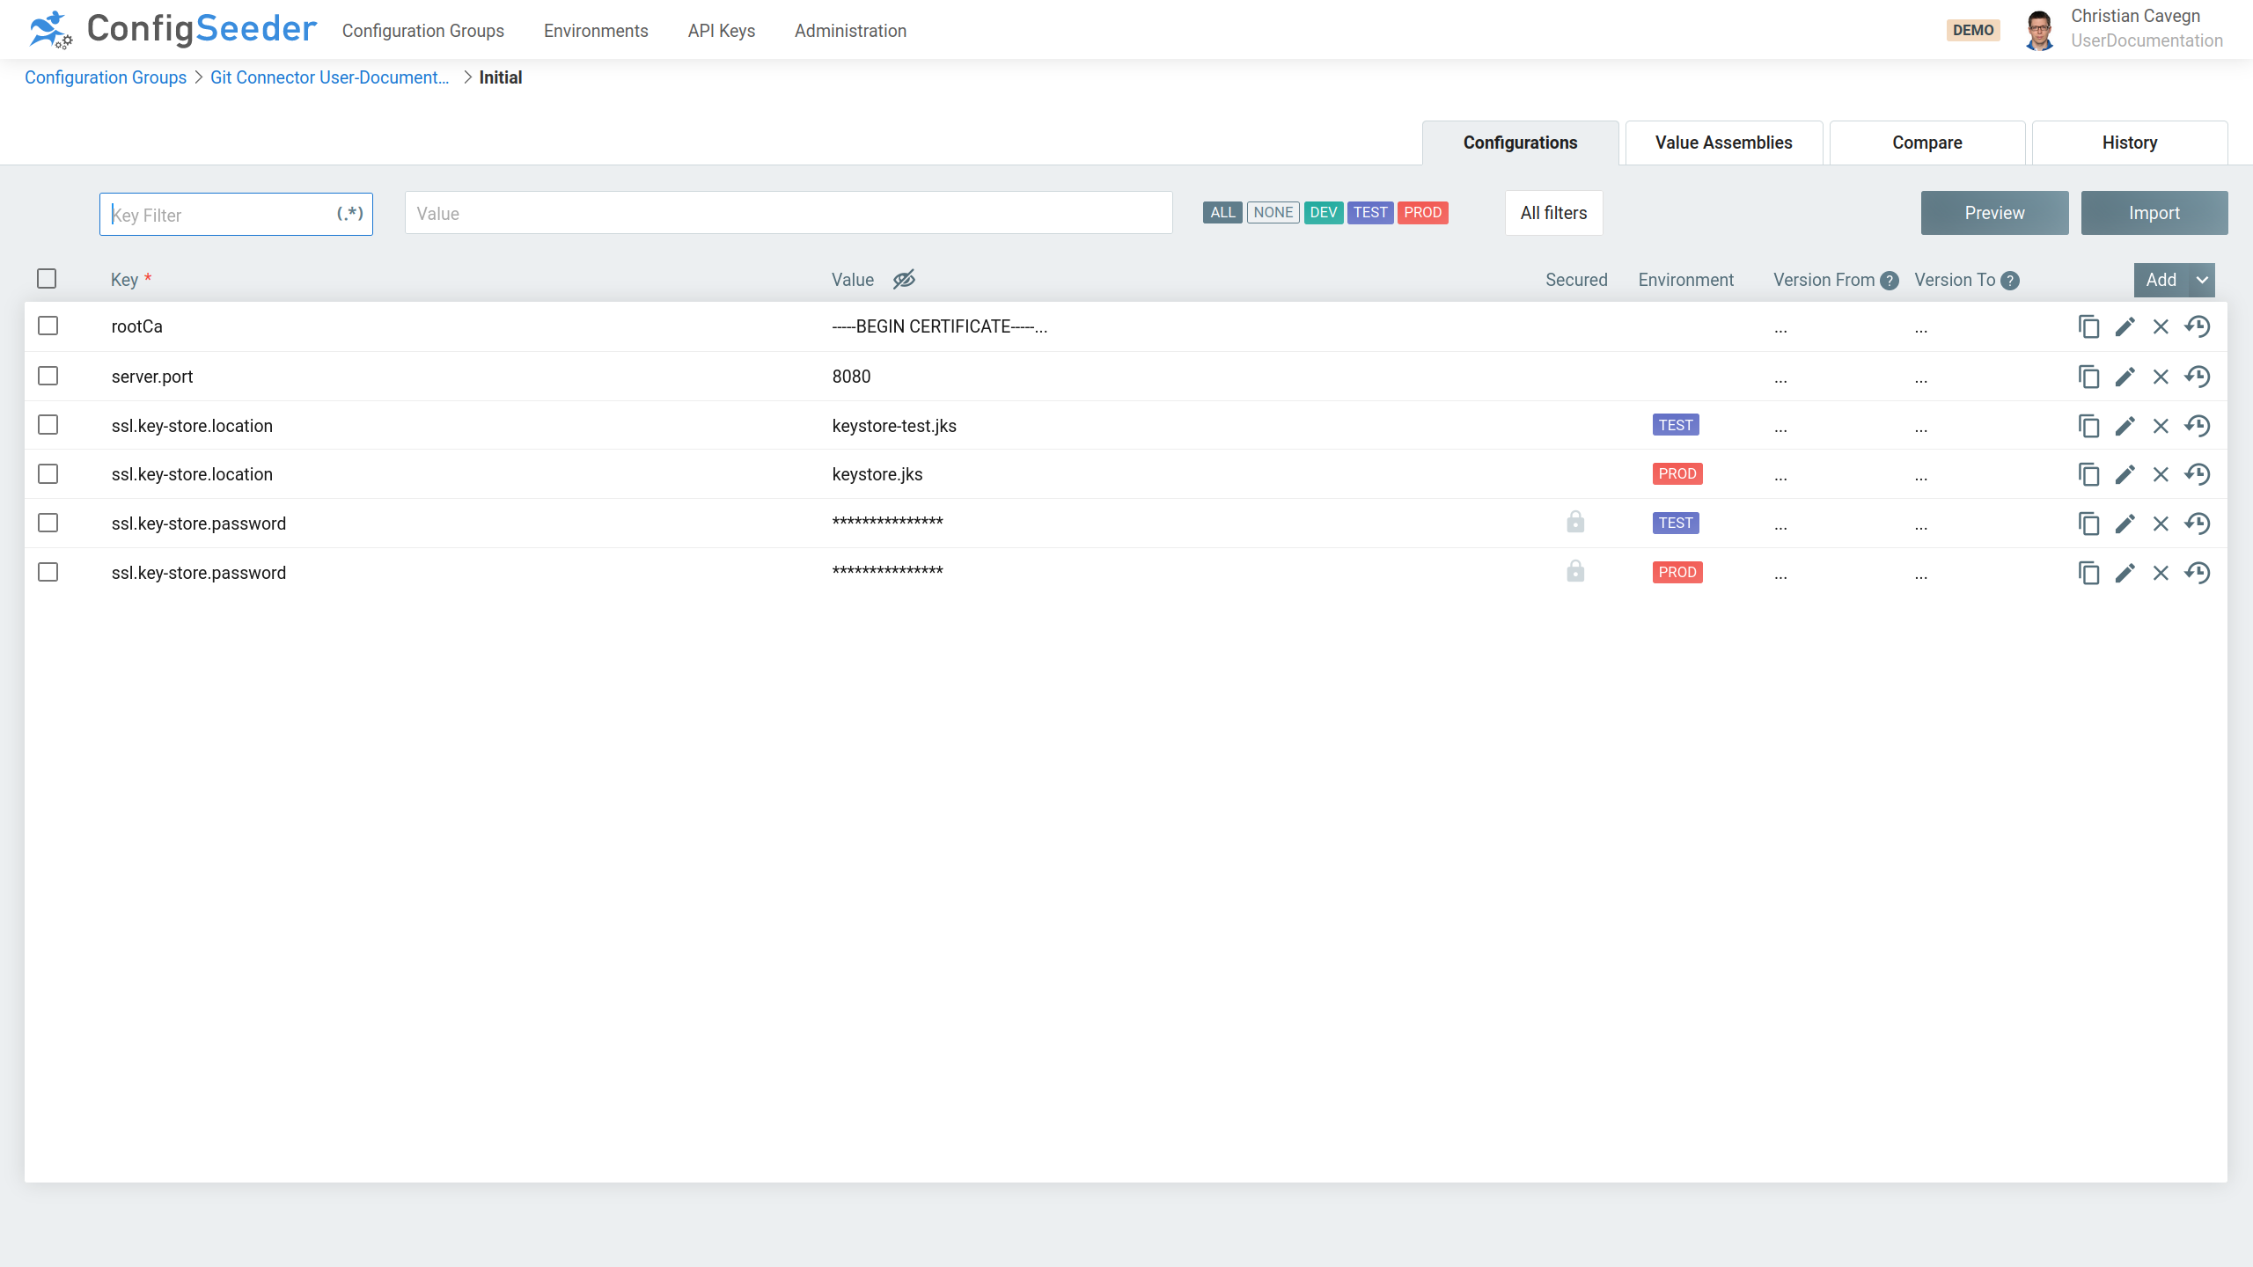Go to Configuration Groups breadcrumb link

(x=106, y=77)
